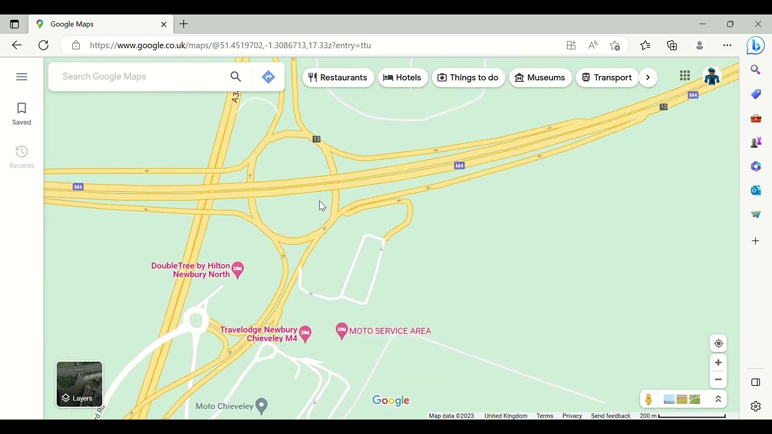
Task: Expand the imagery panel with the double chevron
Action: [x=718, y=399]
